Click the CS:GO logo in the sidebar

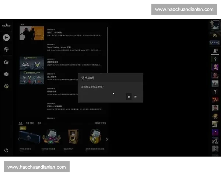tap(6, 26)
